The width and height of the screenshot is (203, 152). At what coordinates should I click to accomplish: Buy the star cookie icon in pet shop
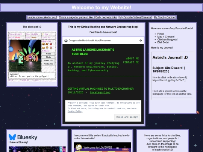click(x=47, y=48)
